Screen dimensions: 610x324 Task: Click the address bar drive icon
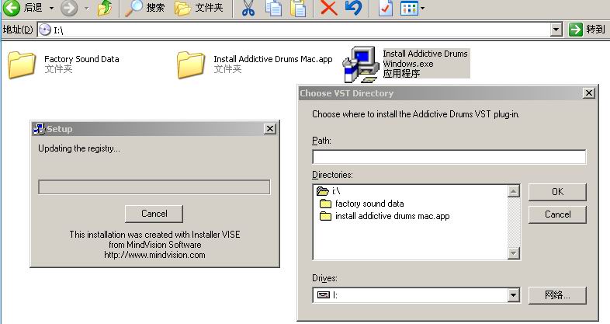[45, 30]
